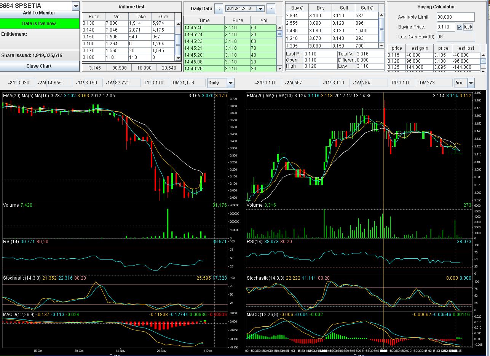
Task: Click the Buying Price input field
Action: point(445,27)
